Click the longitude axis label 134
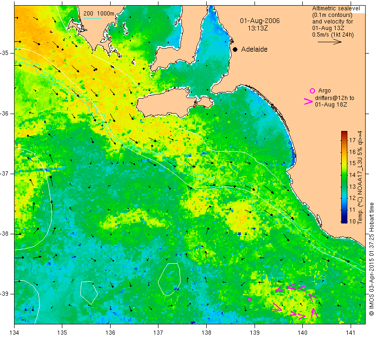This screenshot has height=338, width=375. (15, 332)
